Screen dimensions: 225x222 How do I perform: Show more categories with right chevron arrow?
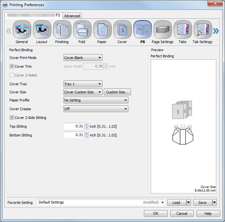coord(216,31)
